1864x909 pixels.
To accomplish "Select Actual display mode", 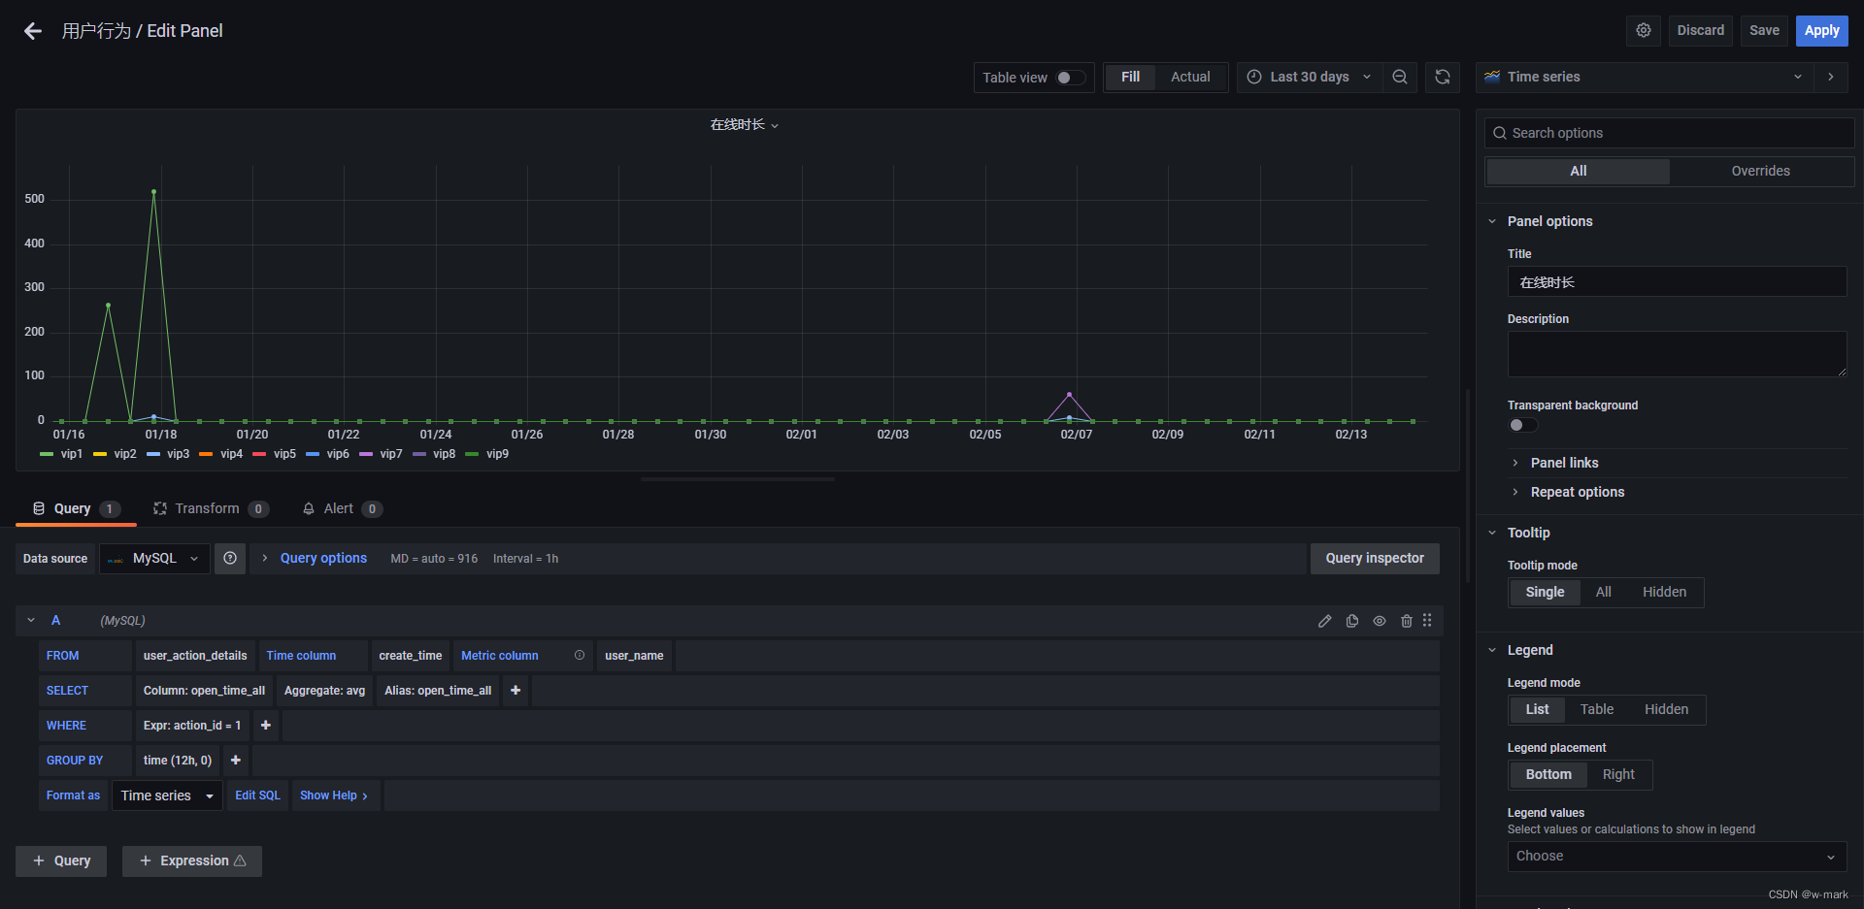I will [x=1190, y=77].
